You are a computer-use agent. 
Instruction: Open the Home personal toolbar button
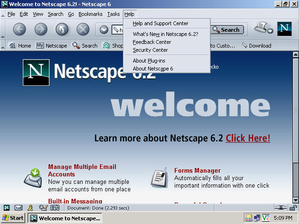pyautogui.click(x=20, y=46)
